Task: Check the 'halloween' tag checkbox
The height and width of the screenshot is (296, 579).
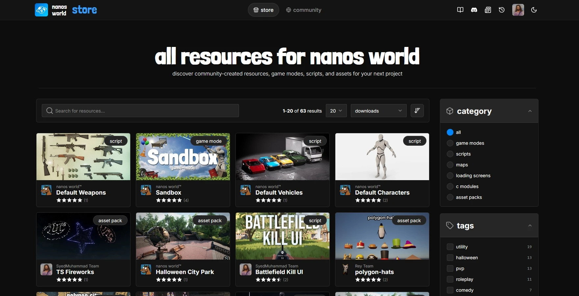Action: (450, 258)
